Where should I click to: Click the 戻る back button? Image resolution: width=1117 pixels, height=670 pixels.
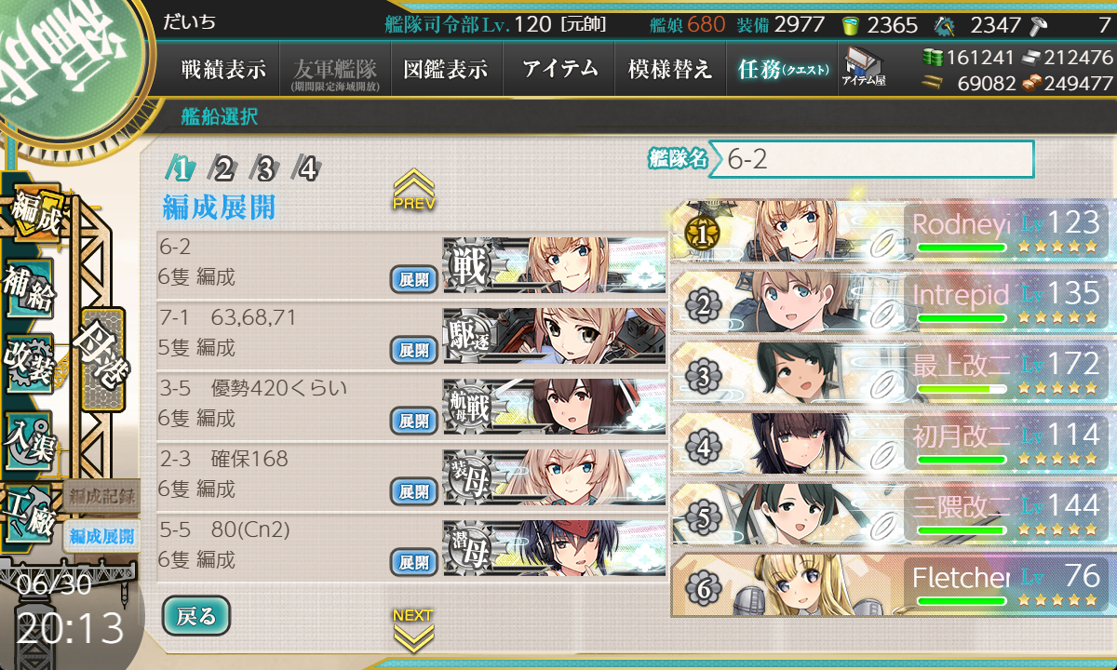tap(195, 615)
